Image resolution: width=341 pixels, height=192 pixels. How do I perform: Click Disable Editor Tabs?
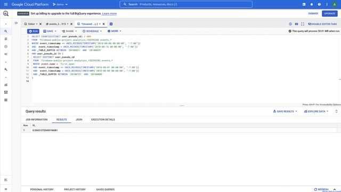tap(322, 24)
